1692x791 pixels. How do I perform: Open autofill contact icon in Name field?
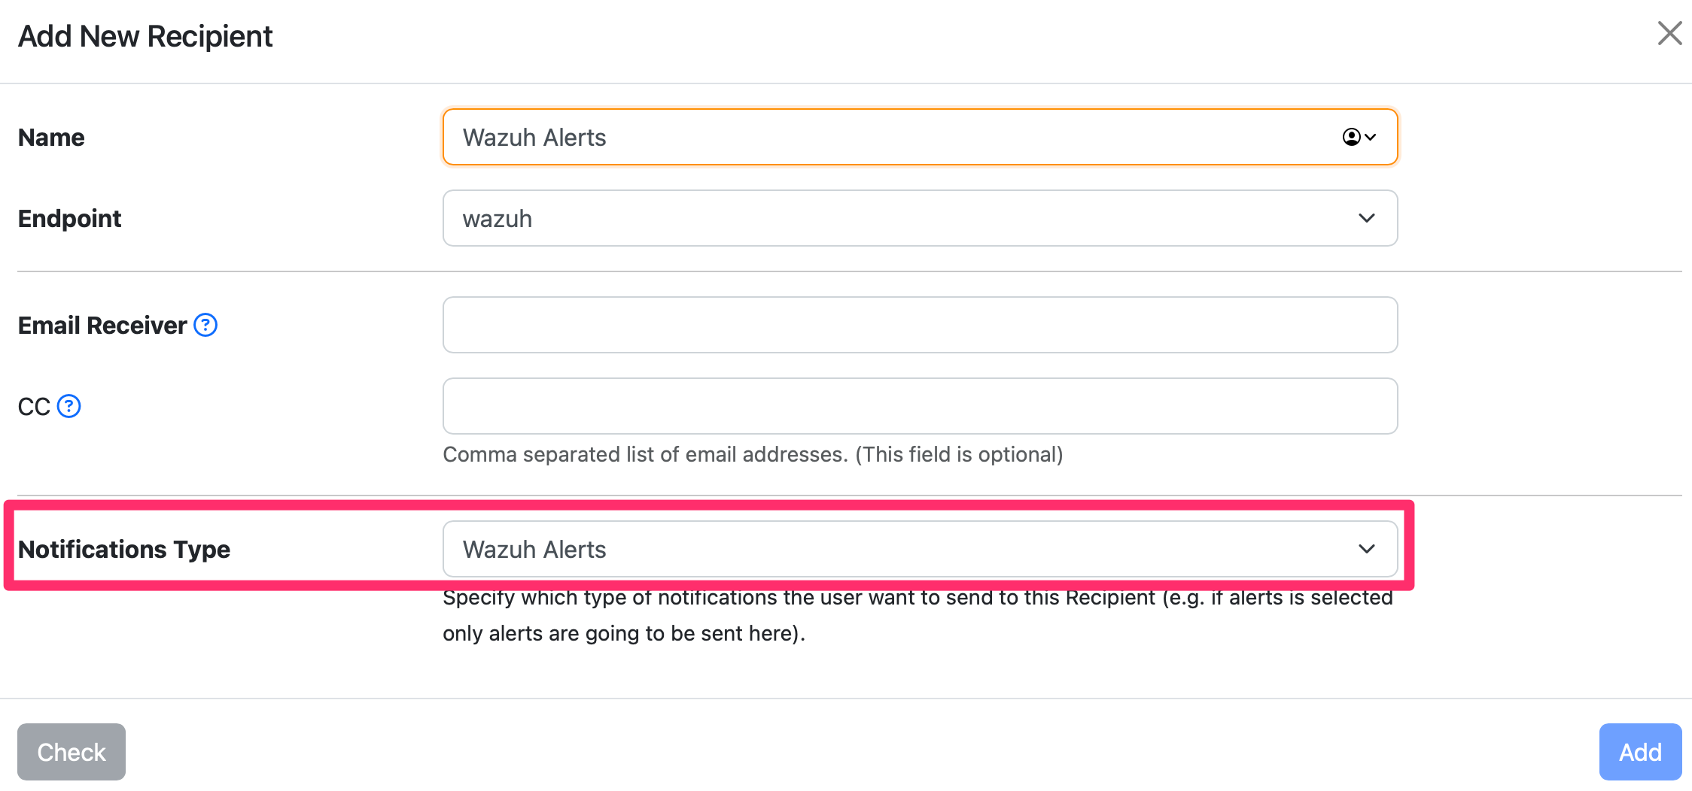pyautogui.click(x=1359, y=137)
